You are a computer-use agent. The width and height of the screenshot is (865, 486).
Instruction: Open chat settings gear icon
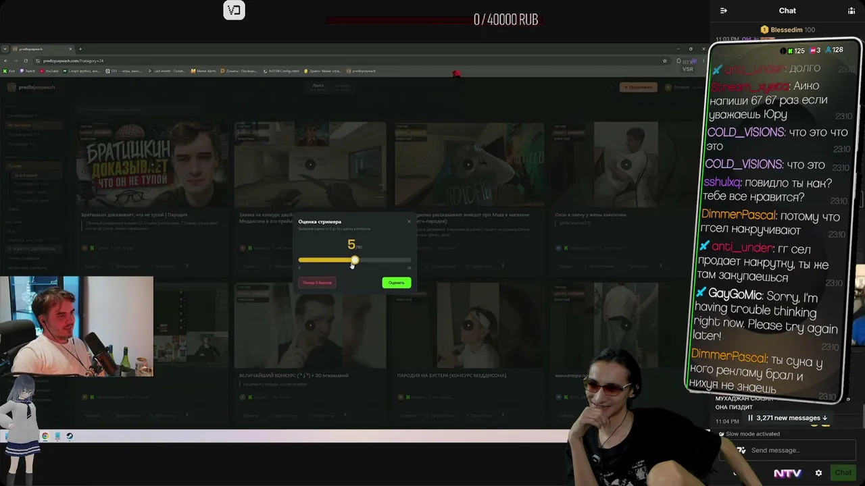coord(819,473)
